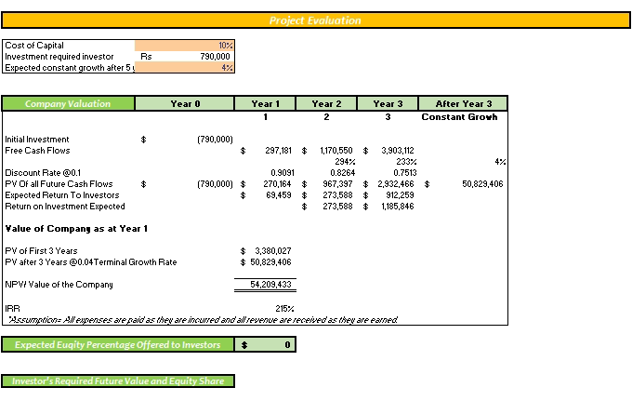Select the 967,397 present value cell
632x401 pixels.
(x=327, y=184)
